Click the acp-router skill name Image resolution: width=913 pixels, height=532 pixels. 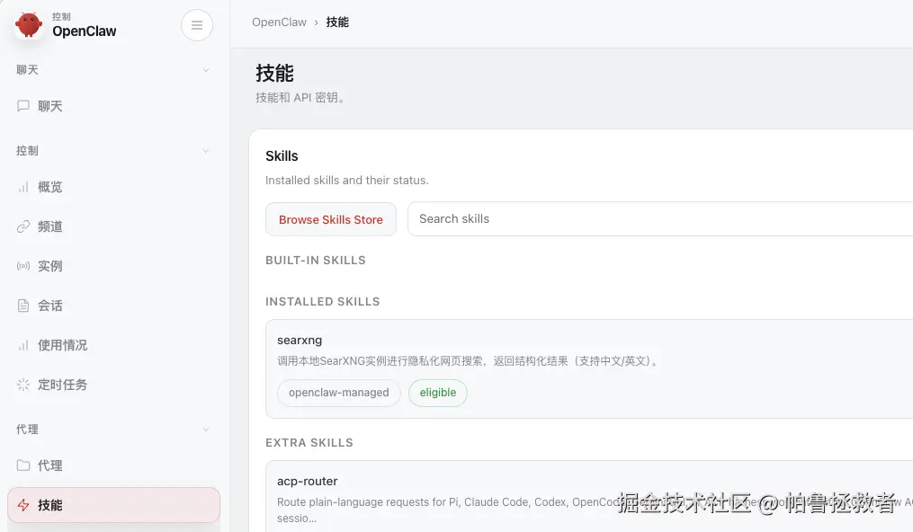(x=308, y=481)
